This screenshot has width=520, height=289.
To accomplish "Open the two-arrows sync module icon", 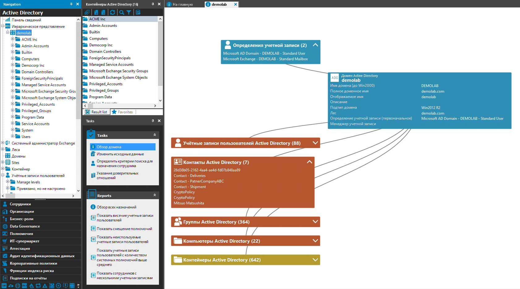I will (38, 286).
